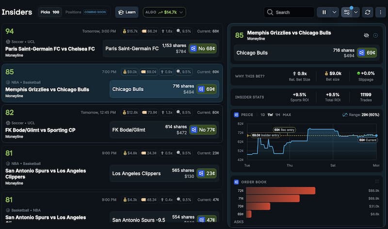Open the three-dot more options menu
The height and width of the screenshot is (229, 388).
click(380, 12)
